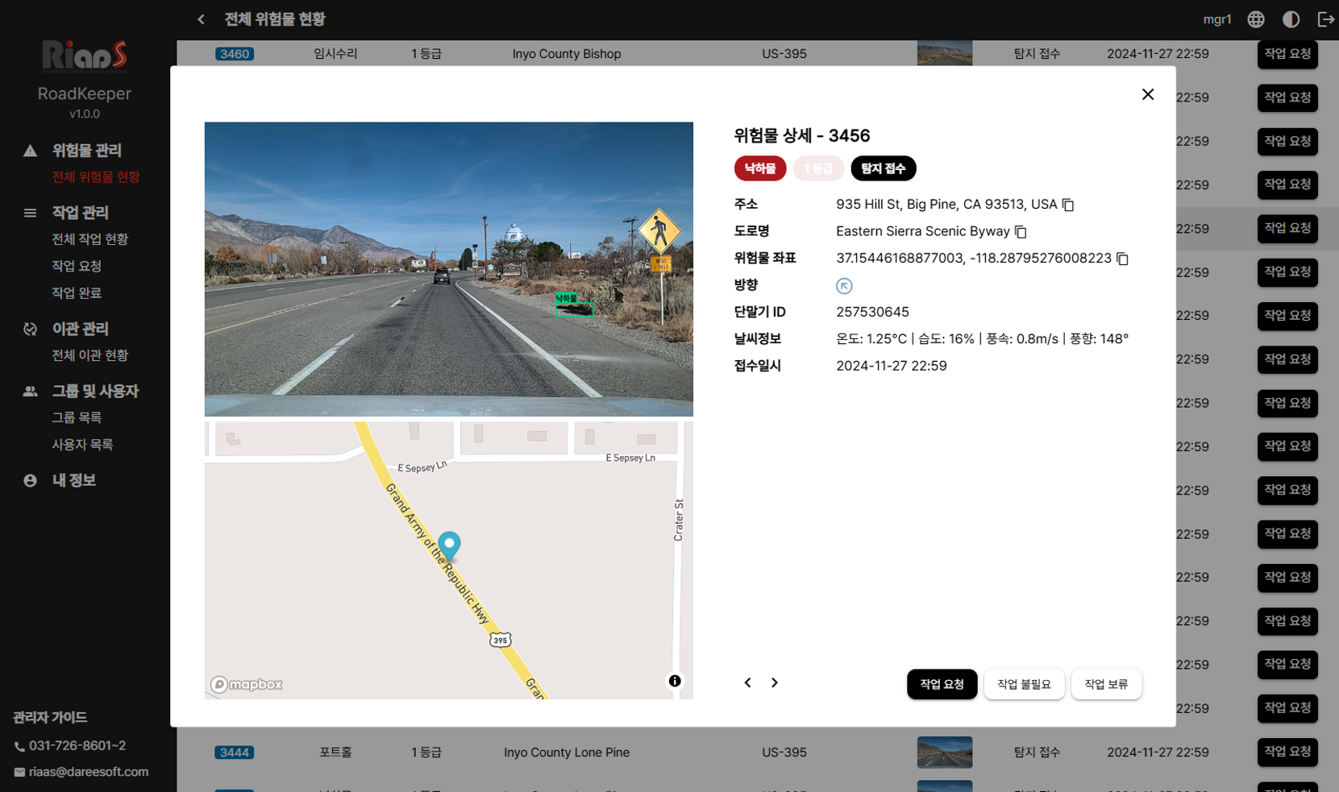Open 전체 작업 현황 in sidebar
1339x792 pixels.
coord(89,239)
